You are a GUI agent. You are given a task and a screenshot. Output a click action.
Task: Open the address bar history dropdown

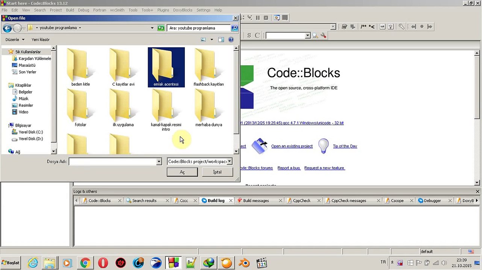click(x=152, y=28)
